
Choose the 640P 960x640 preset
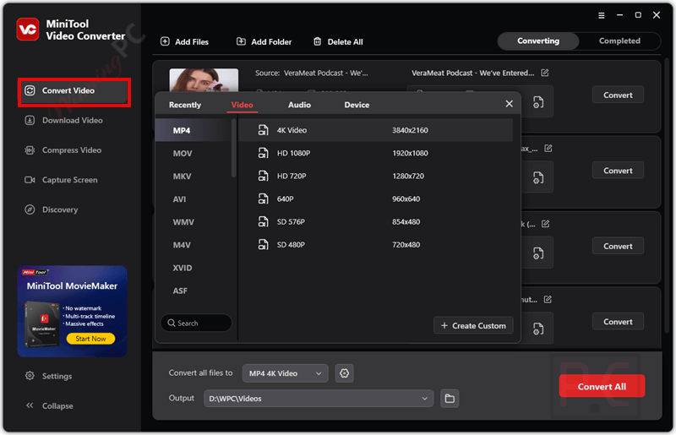point(375,198)
